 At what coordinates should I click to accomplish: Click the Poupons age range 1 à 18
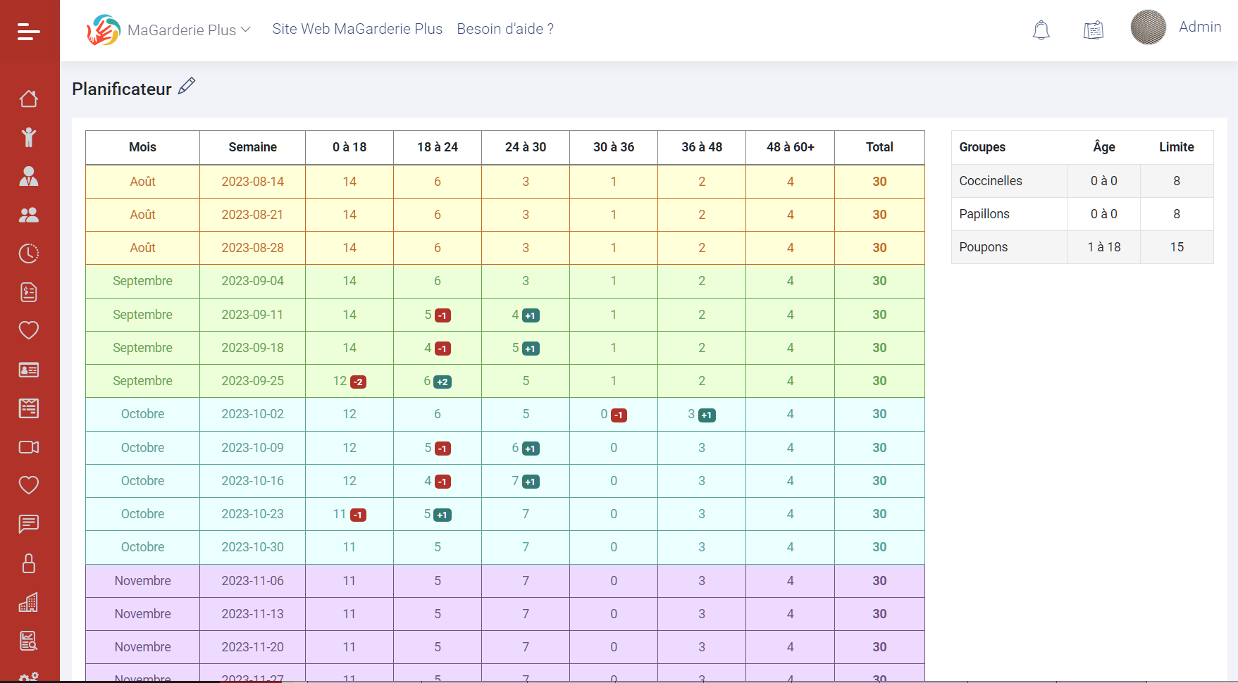point(1103,247)
